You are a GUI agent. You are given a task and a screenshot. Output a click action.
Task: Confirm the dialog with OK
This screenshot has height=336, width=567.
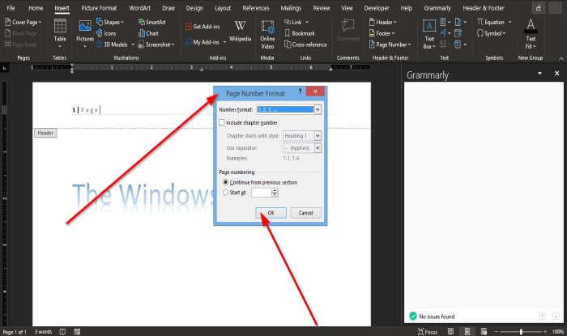pyautogui.click(x=271, y=213)
